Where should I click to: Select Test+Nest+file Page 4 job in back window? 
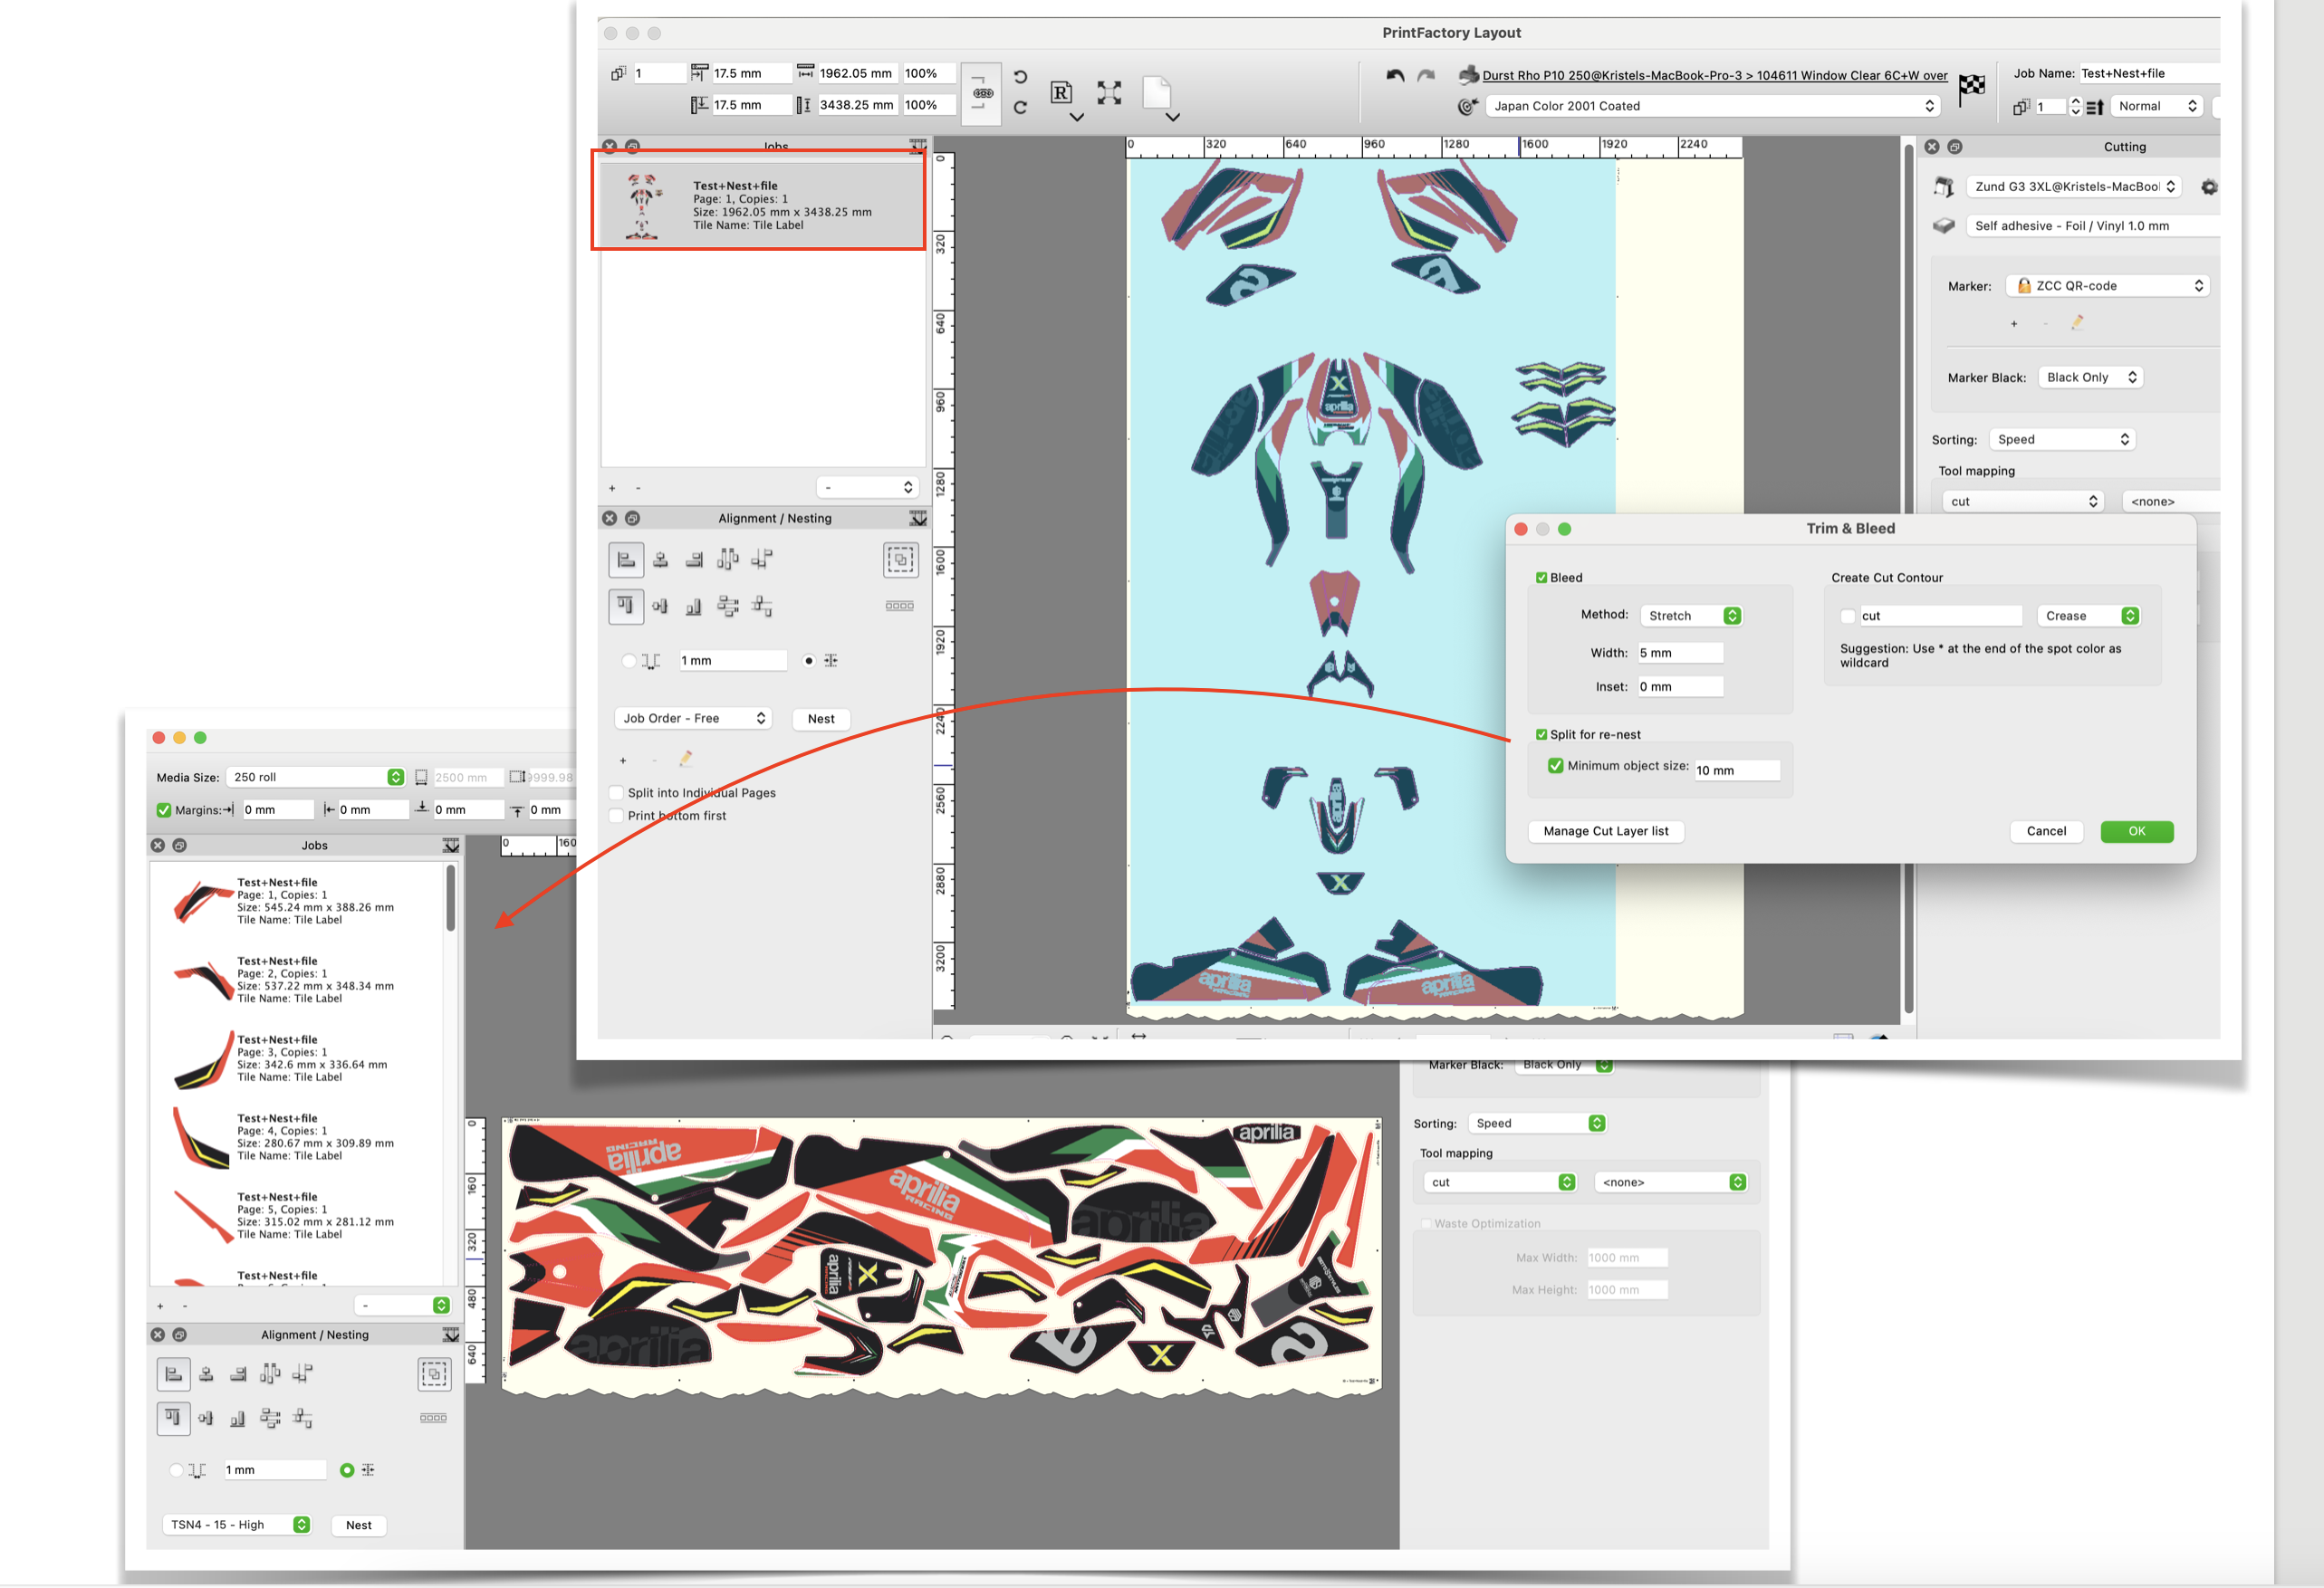point(297,1137)
